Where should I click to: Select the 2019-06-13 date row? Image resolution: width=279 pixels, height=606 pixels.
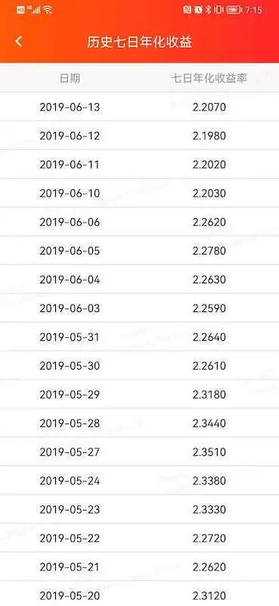tap(139, 107)
